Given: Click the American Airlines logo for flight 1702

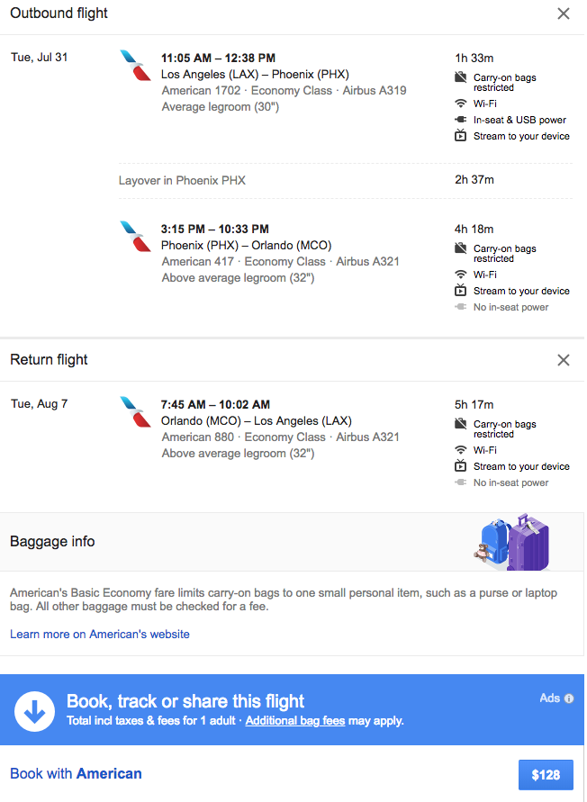Looking at the screenshot, I should [135, 66].
